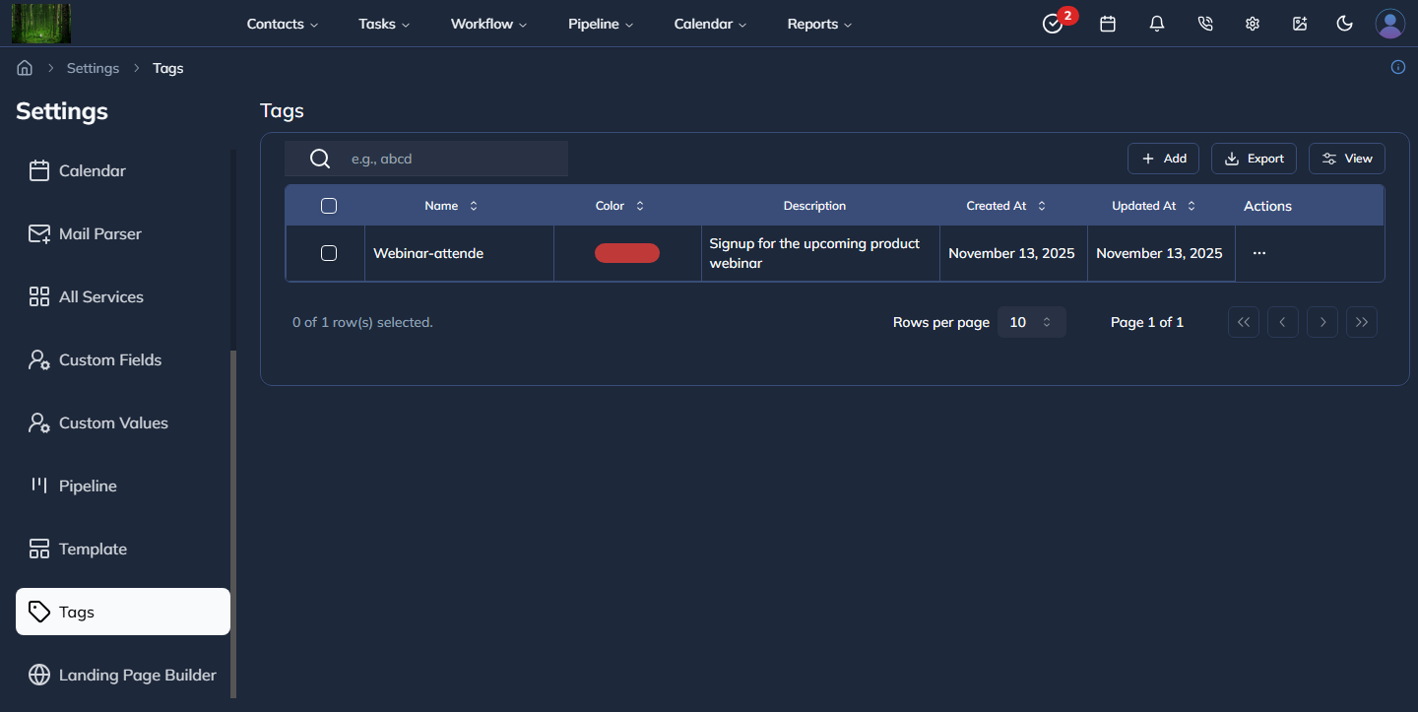Open the Rows per page dropdown
The height and width of the screenshot is (712, 1418).
point(1031,322)
